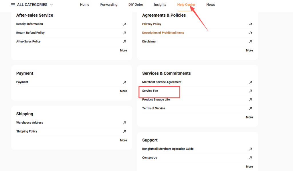Show More under the Shipping section
Viewport: 293px width, 171px height.
click(x=123, y=140)
